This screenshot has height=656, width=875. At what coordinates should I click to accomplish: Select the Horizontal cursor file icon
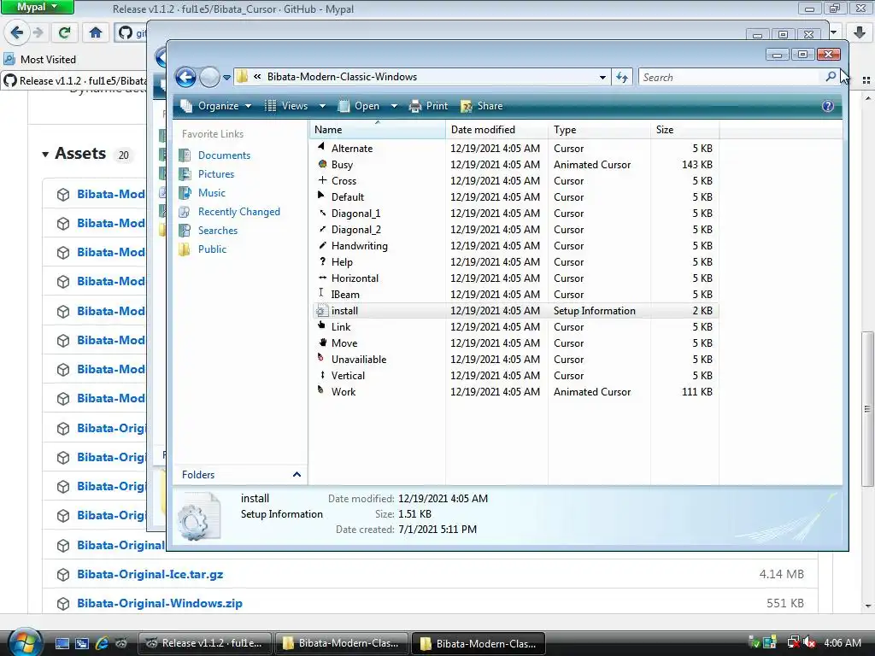(x=322, y=278)
